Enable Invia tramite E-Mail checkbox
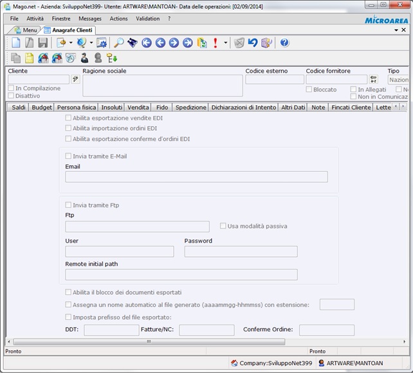Image resolution: width=413 pixels, height=374 pixels. coord(68,156)
